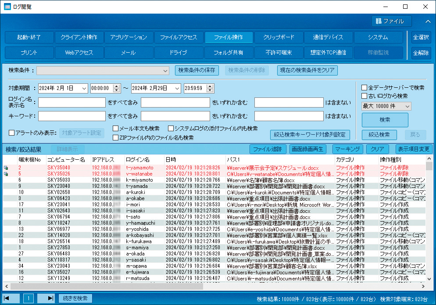Click 現在の検索条件をクリア button
Viewport: 436px width, 305px height.
click(307, 70)
